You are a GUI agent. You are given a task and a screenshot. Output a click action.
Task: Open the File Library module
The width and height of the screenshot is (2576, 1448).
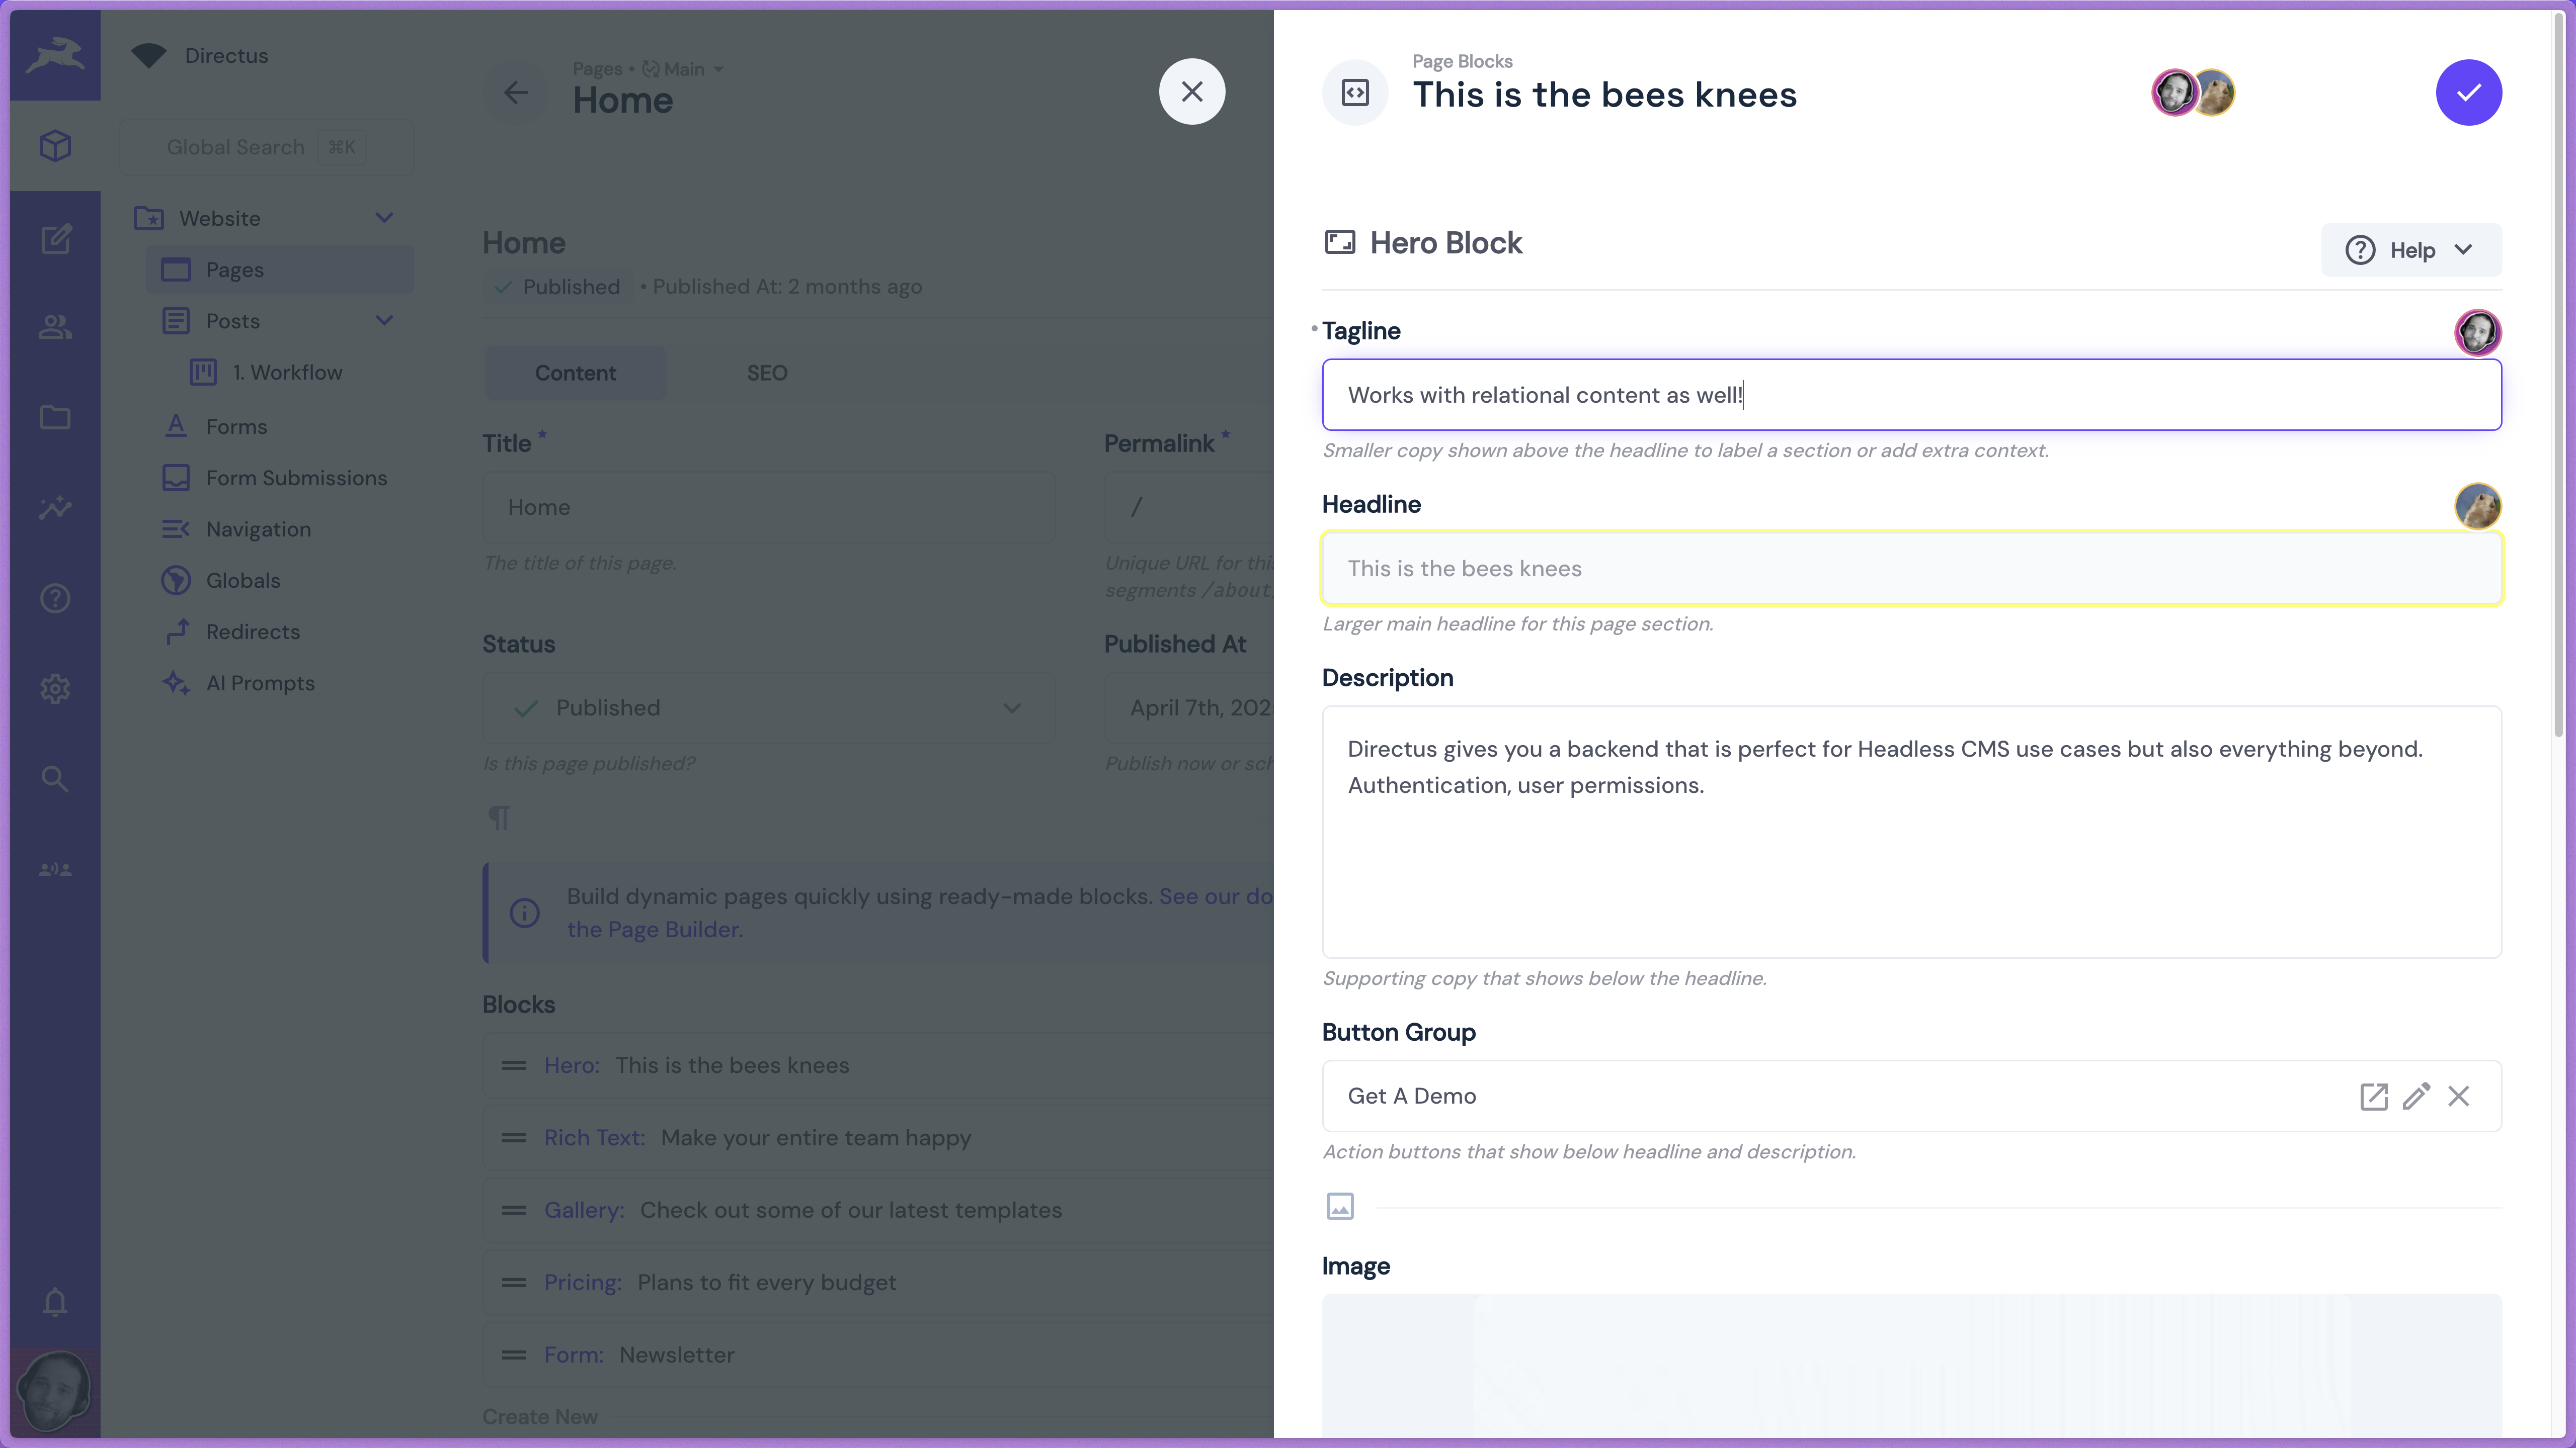(54, 418)
